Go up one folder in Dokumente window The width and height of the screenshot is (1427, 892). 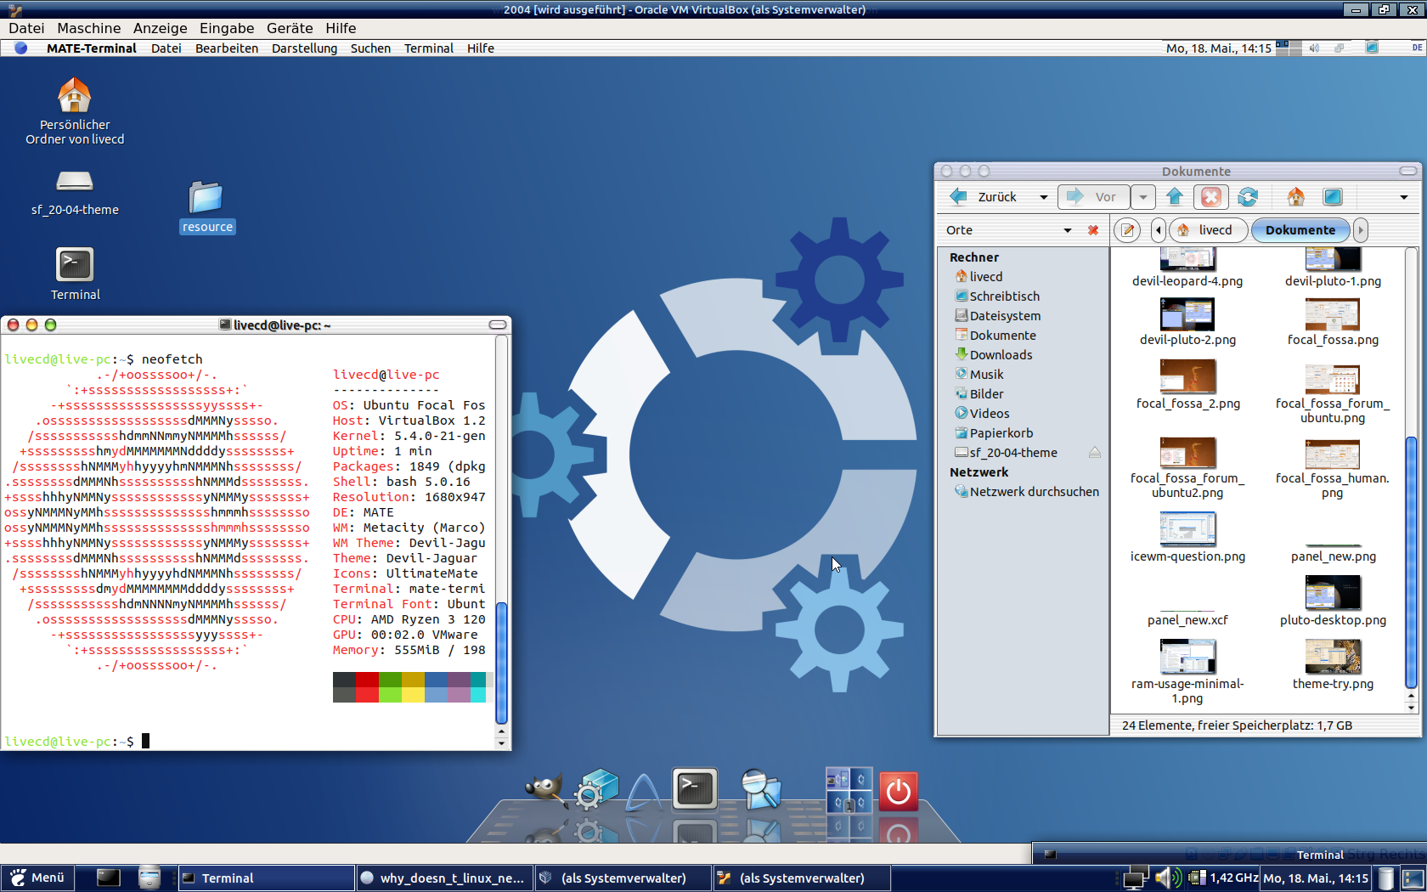click(1175, 197)
